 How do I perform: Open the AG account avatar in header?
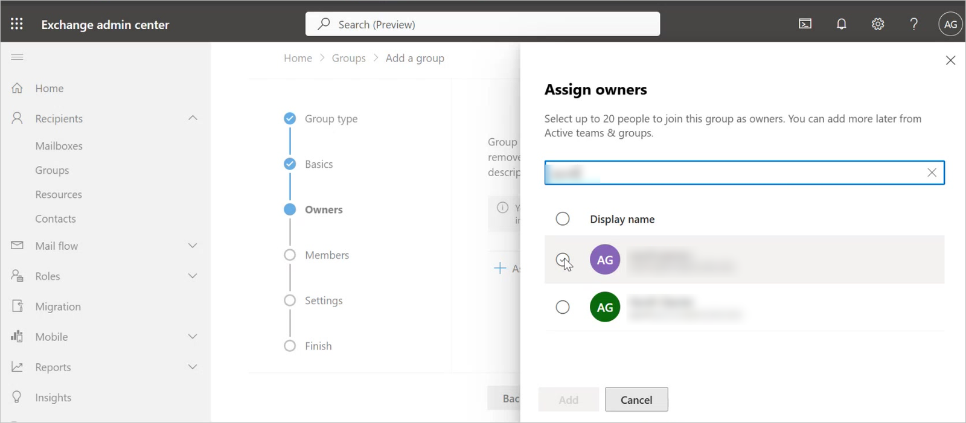[950, 24]
